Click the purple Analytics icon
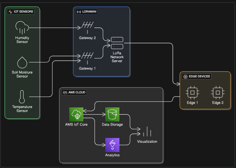The height and width of the screenshot is (168, 236). [112, 145]
